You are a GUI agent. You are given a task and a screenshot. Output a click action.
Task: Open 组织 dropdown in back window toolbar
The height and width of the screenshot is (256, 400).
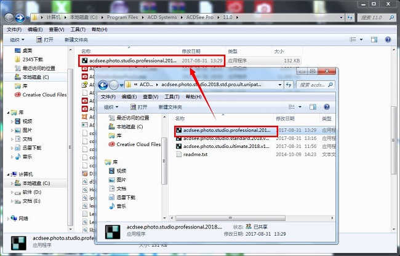[x=17, y=40]
